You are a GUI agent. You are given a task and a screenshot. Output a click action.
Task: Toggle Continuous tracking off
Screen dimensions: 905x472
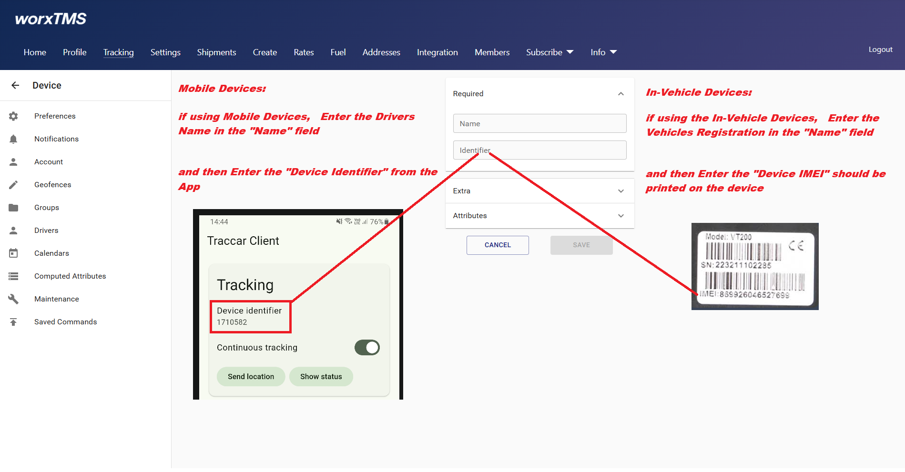367,347
